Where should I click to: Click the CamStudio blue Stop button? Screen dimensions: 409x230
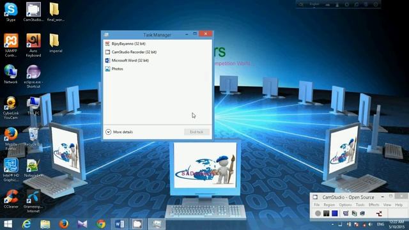point(335,213)
